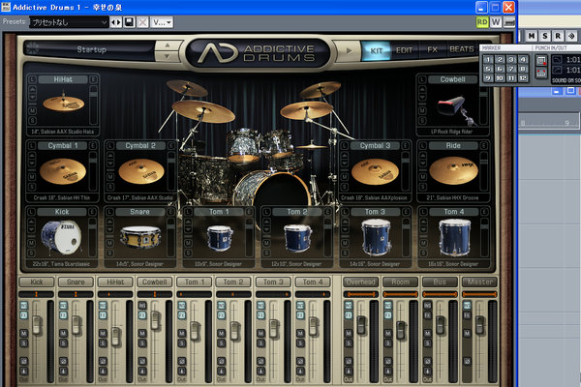
Task: Click the previous/next preset arrows icon
Action: [x=115, y=22]
